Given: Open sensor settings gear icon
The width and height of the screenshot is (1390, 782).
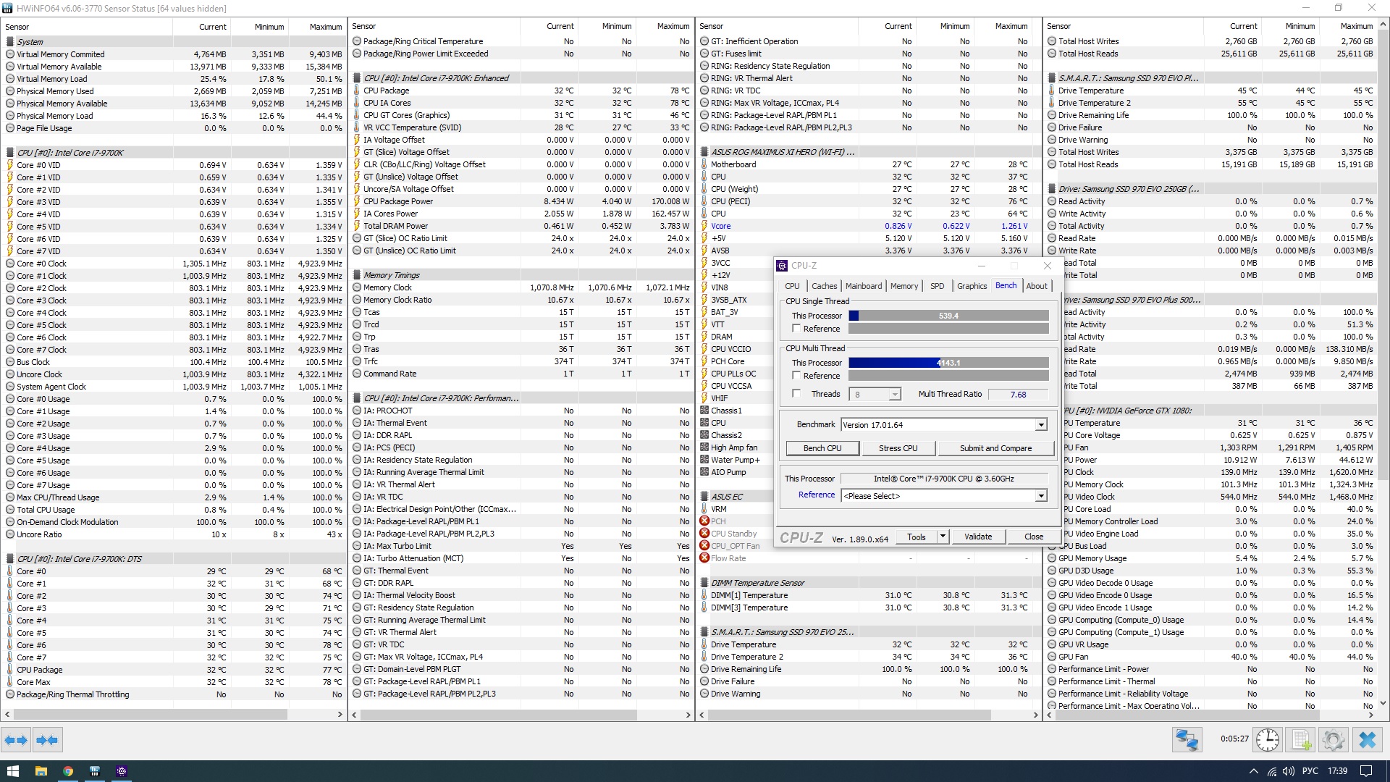Looking at the screenshot, I should (x=1333, y=740).
